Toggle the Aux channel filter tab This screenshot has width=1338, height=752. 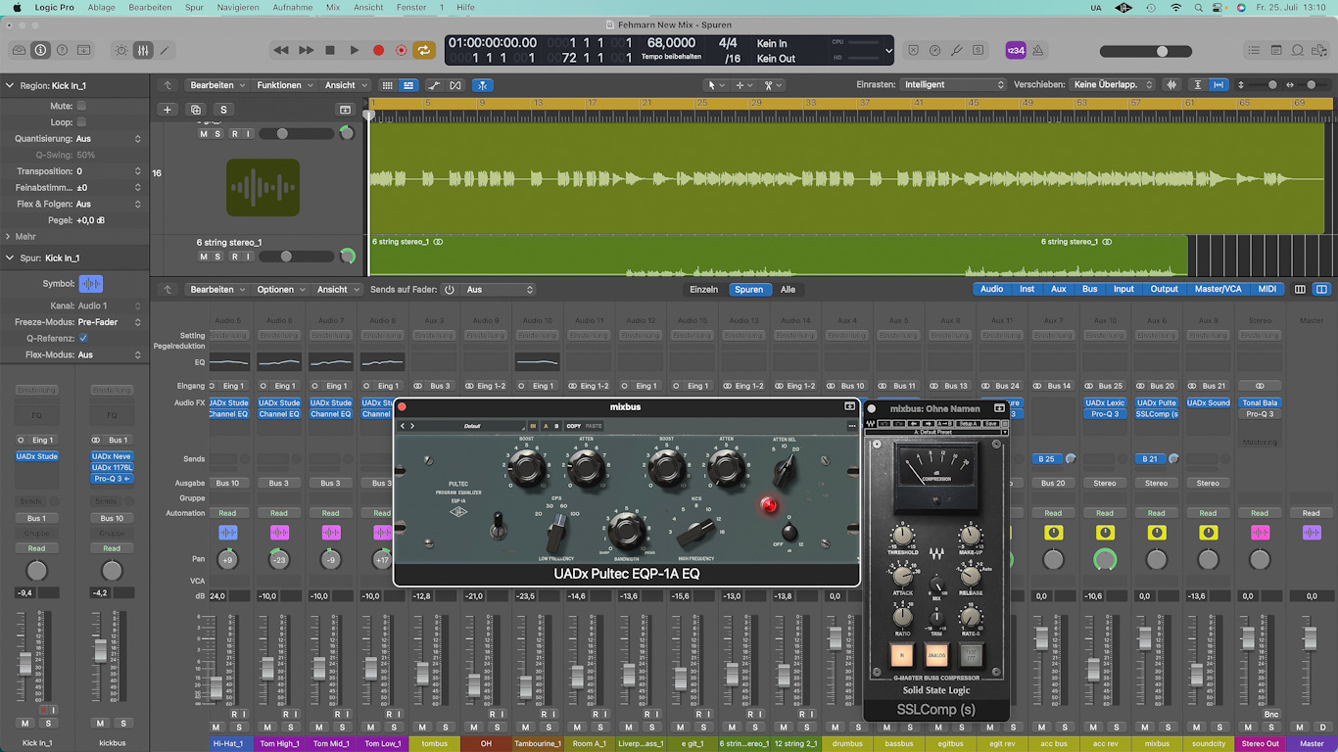(1058, 289)
